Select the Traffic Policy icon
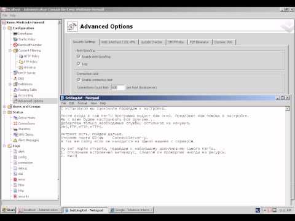 click(x=15, y=39)
